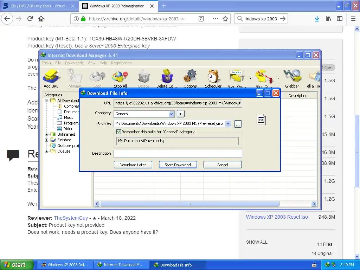Viewport: 360px width, 270px height.
Task: Click Windows XP 2003 Reset.iso link
Action: (x=277, y=217)
